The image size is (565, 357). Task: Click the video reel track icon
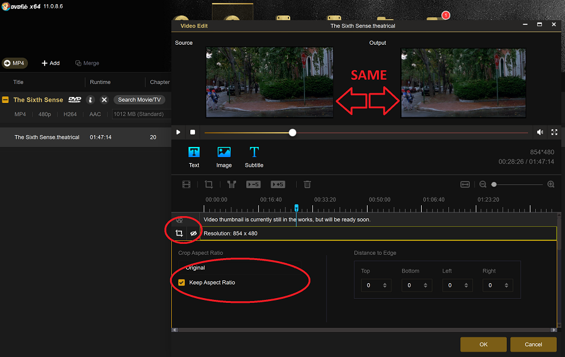(179, 220)
